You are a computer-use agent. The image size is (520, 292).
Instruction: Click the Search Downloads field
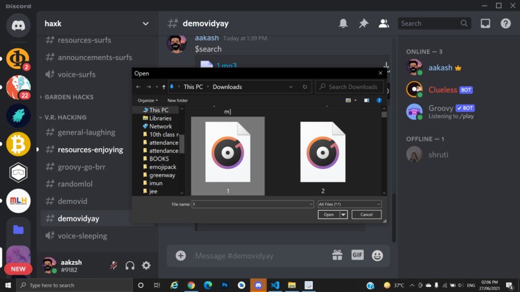350,87
